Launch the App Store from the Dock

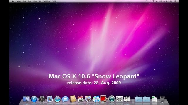click(34, 99)
